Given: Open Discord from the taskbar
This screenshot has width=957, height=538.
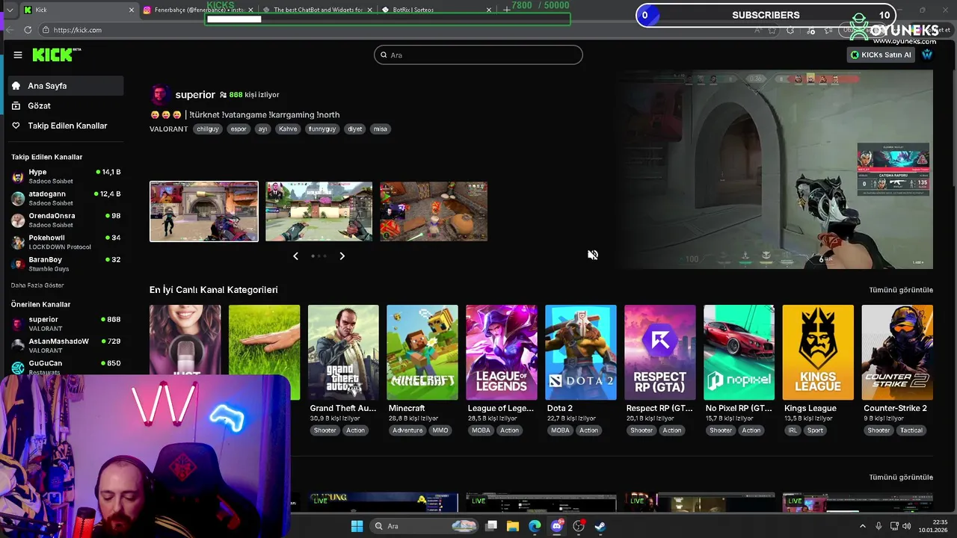Looking at the screenshot, I should pos(556,526).
